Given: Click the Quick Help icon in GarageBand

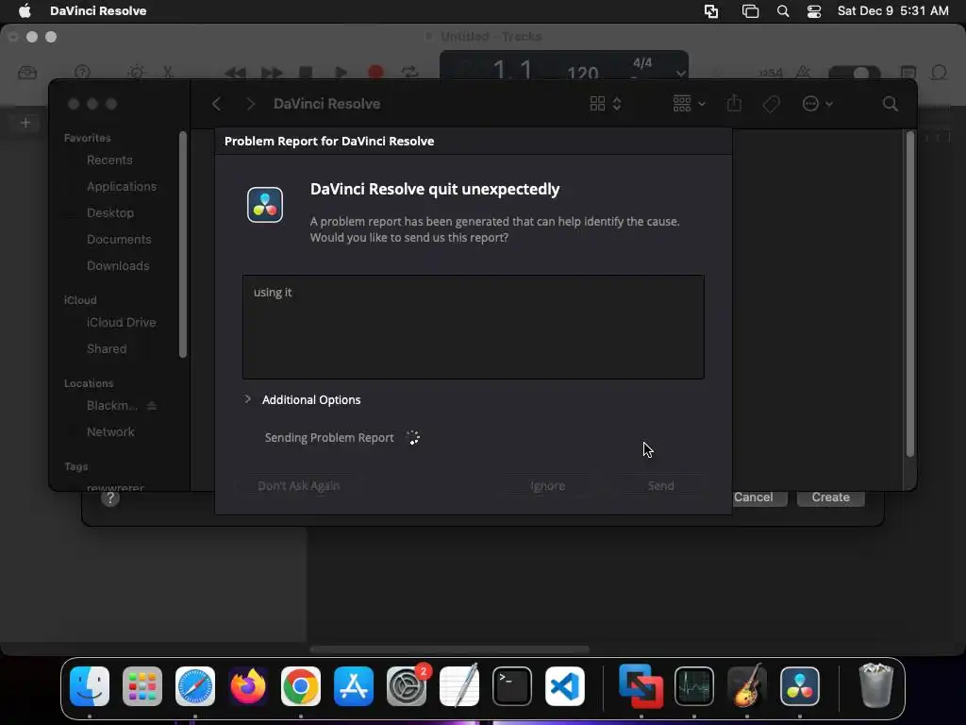Looking at the screenshot, I should click(83, 73).
